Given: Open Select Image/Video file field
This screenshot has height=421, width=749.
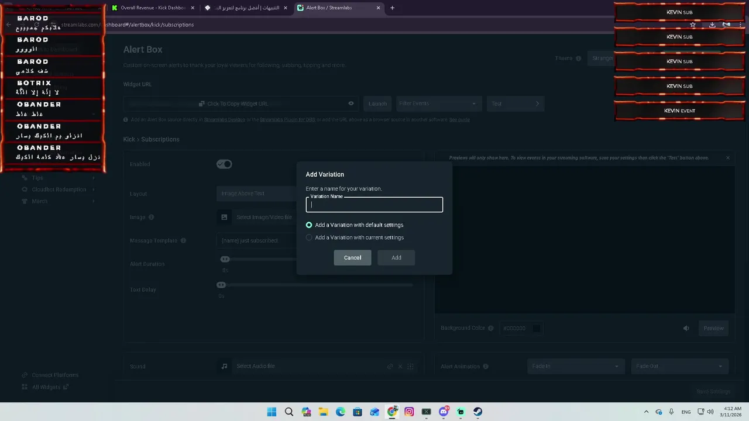Looking at the screenshot, I should [x=264, y=217].
